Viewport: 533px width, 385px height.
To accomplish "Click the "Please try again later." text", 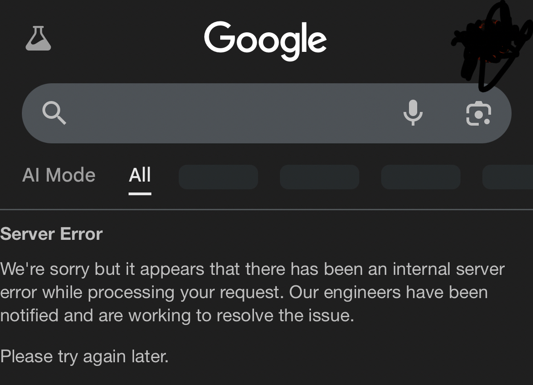I will tap(84, 356).
